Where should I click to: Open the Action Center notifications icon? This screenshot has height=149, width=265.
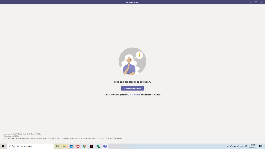coord(260,146)
